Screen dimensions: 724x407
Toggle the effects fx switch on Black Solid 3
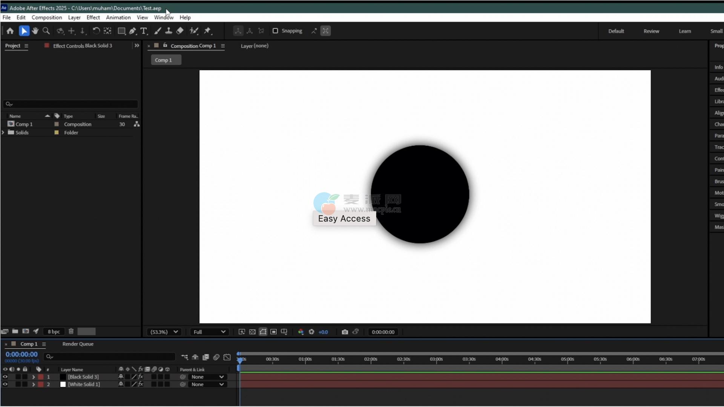tap(141, 377)
